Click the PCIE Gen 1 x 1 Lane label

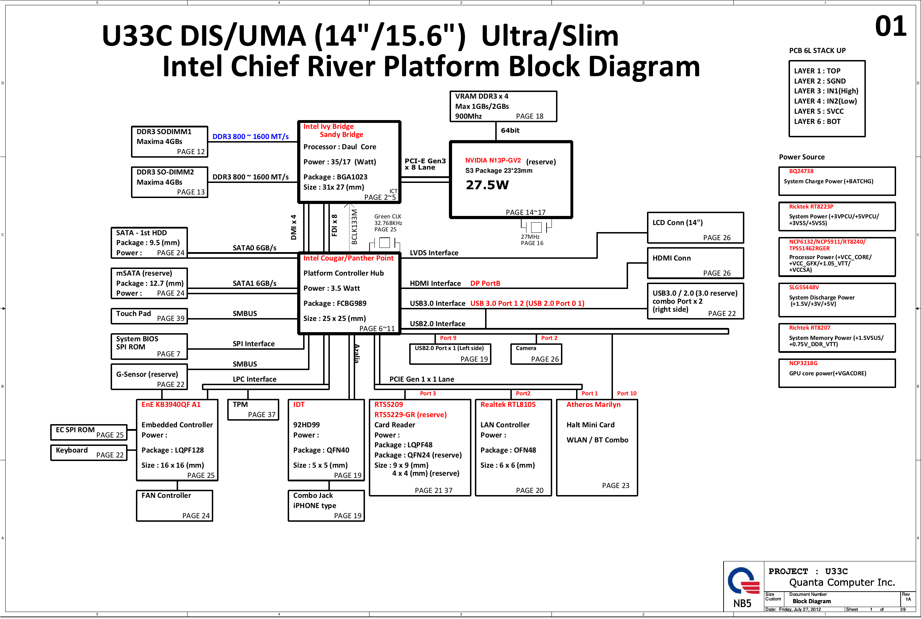click(422, 379)
